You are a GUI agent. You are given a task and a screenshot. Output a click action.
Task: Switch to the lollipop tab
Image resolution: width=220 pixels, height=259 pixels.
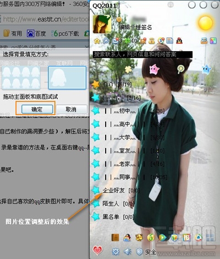pyautogui.click(x=181, y=69)
